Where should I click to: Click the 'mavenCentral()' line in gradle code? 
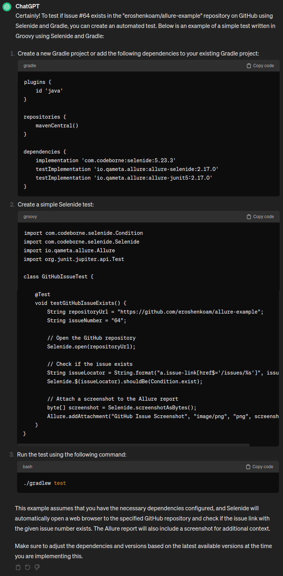(57, 126)
